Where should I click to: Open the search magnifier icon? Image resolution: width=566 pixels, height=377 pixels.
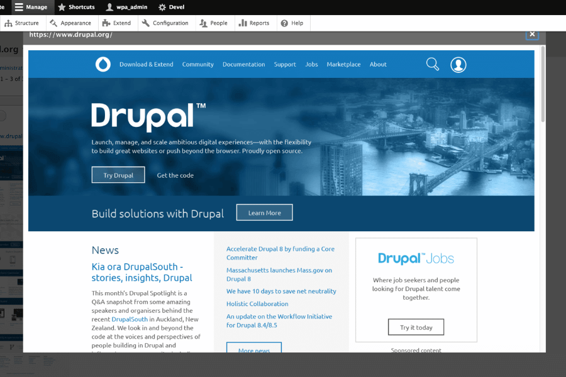click(x=433, y=64)
